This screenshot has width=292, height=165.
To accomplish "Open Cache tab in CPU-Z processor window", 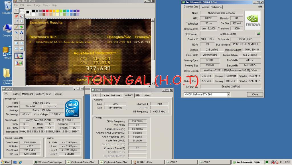I will click(x=16, y=94).
